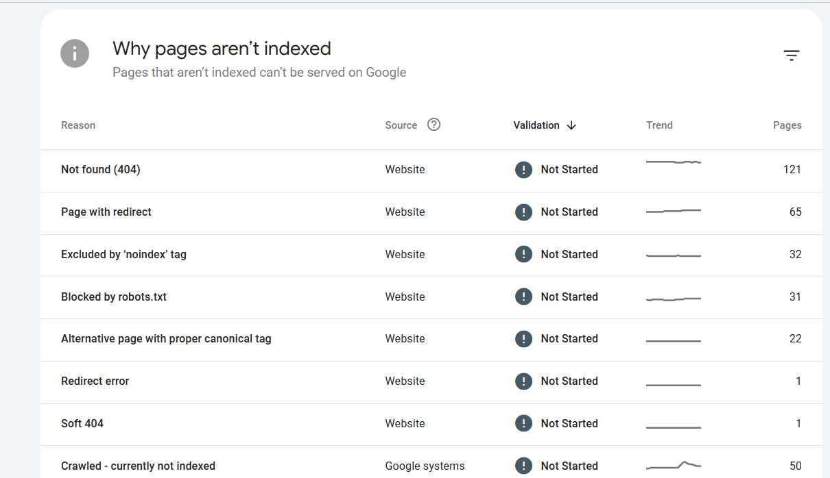The width and height of the screenshot is (830, 478).
Task: Open Alternative page with proper canonical tag
Action: coord(166,338)
